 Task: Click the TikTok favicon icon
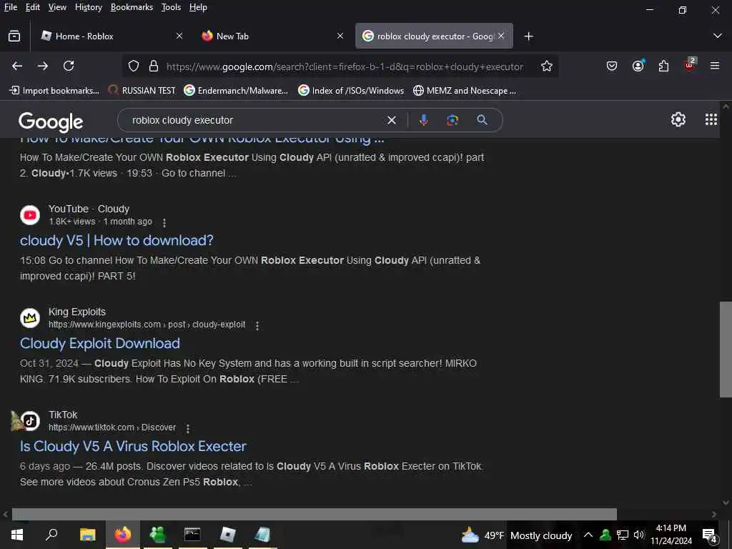(30, 421)
